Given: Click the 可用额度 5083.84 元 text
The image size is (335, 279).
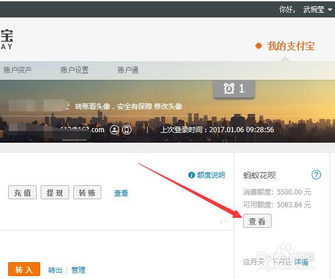Looking at the screenshot, I should [277, 205].
